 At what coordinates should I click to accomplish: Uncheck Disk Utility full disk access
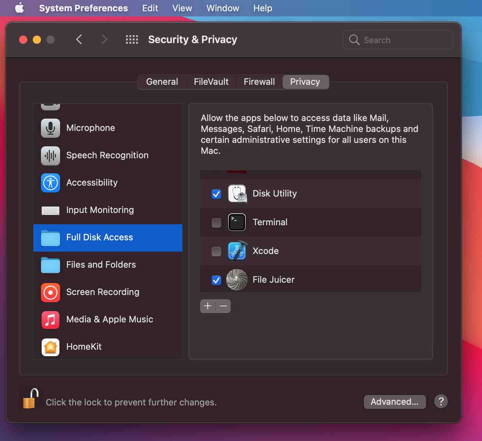click(216, 194)
